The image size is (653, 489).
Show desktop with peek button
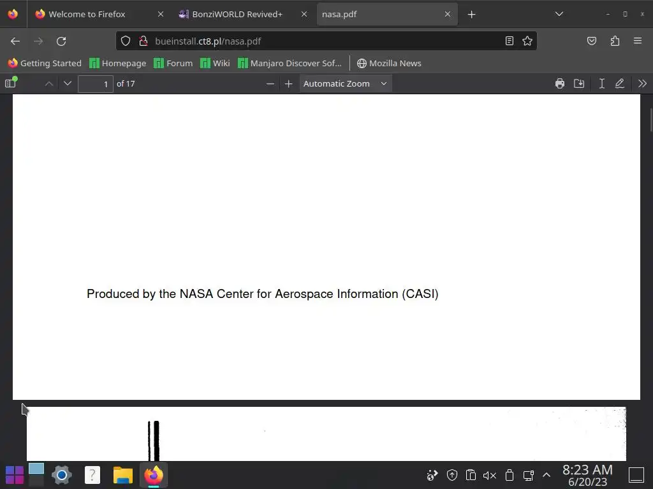pyautogui.click(x=636, y=475)
